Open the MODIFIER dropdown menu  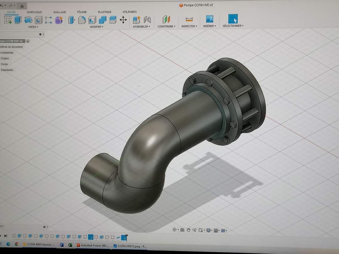pyautogui.click(x=96, y=27)
